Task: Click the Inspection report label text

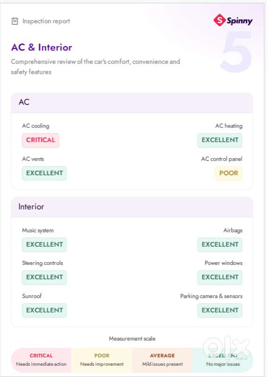Action: click(x=46, y=21)
